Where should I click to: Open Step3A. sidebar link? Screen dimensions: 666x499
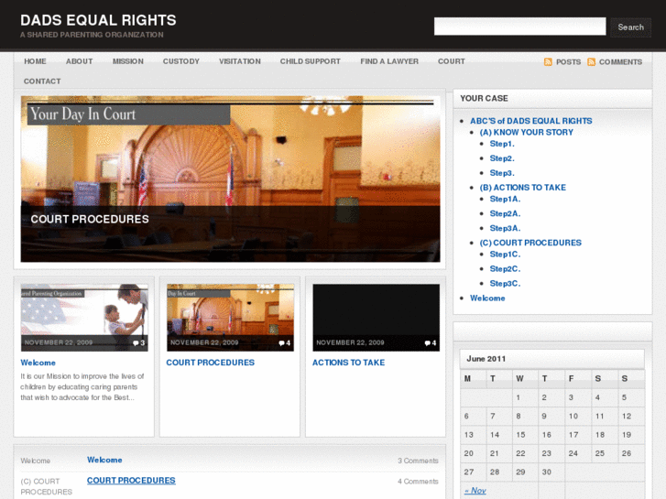(x=505, y=228)
